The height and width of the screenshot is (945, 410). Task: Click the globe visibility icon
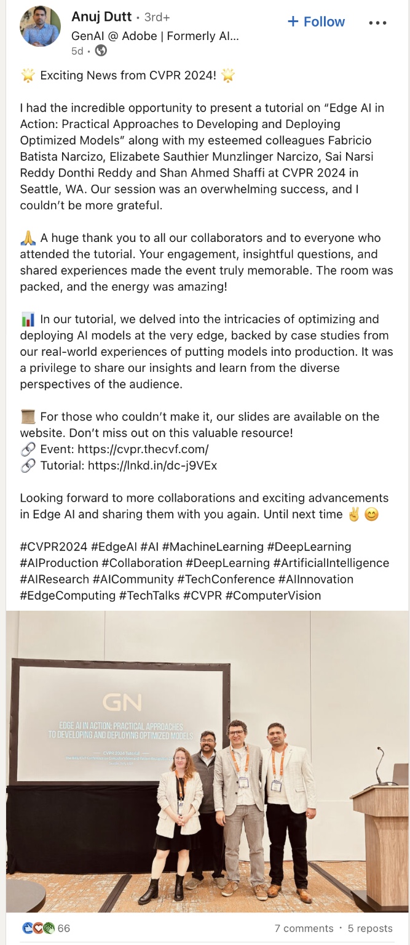click(101, 51)
